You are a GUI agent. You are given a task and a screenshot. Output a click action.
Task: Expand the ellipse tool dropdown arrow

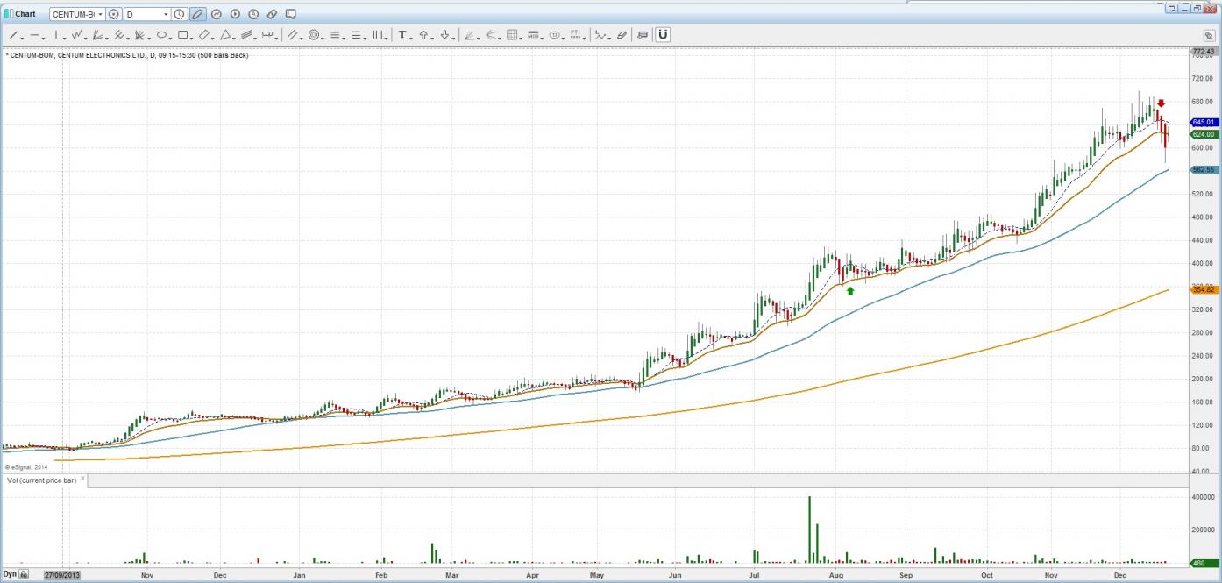coord(172,37)
